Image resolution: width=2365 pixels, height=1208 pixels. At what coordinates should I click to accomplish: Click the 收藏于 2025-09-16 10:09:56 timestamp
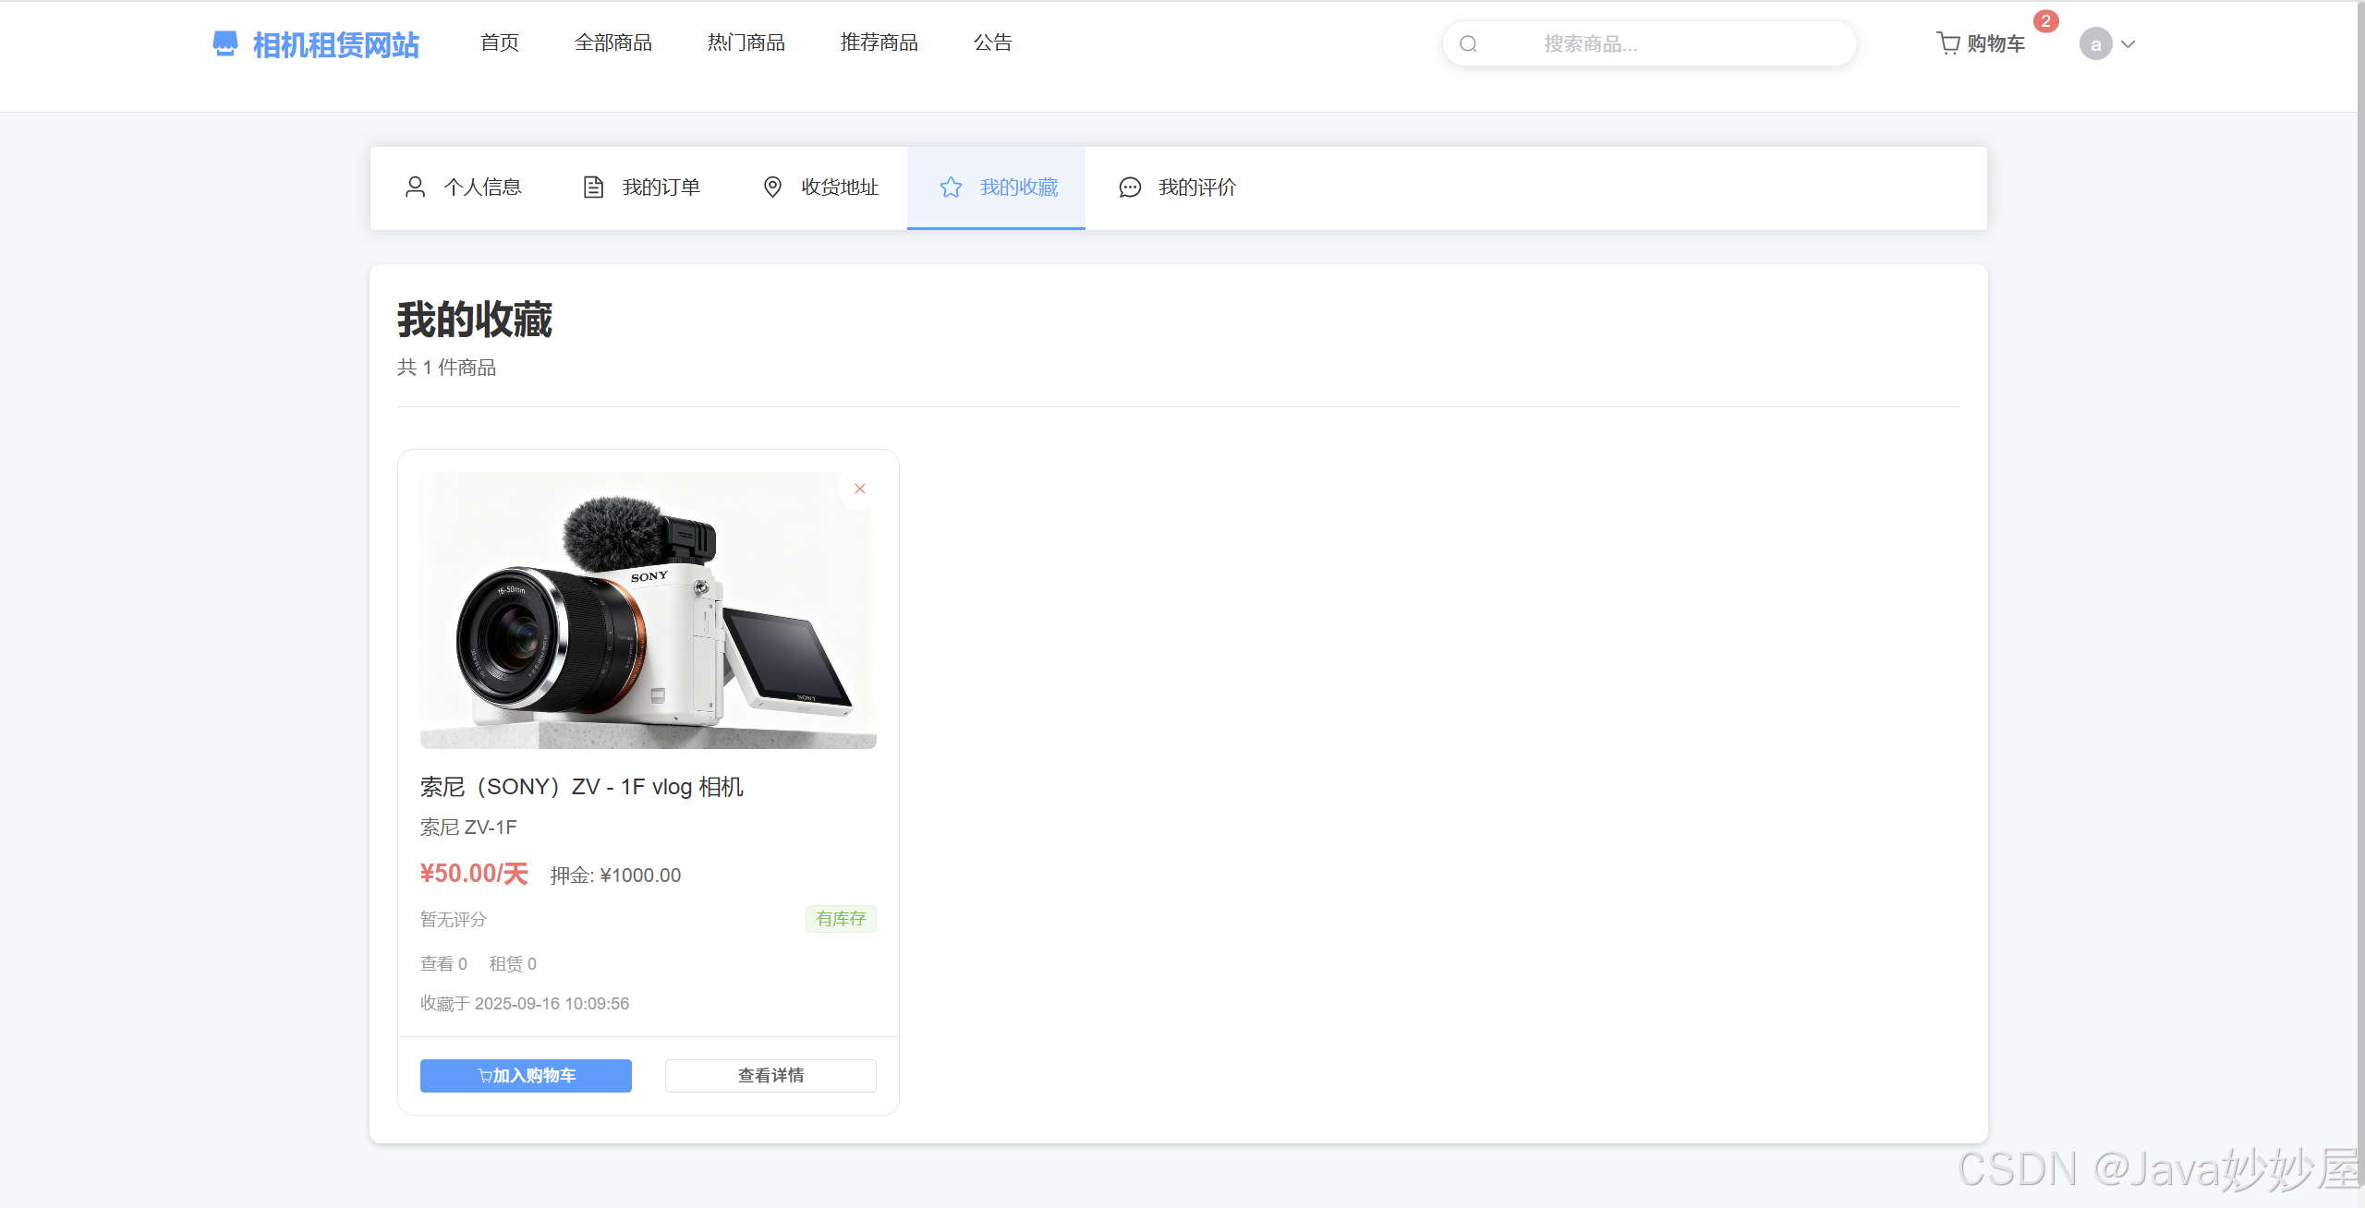[525, 1004]
